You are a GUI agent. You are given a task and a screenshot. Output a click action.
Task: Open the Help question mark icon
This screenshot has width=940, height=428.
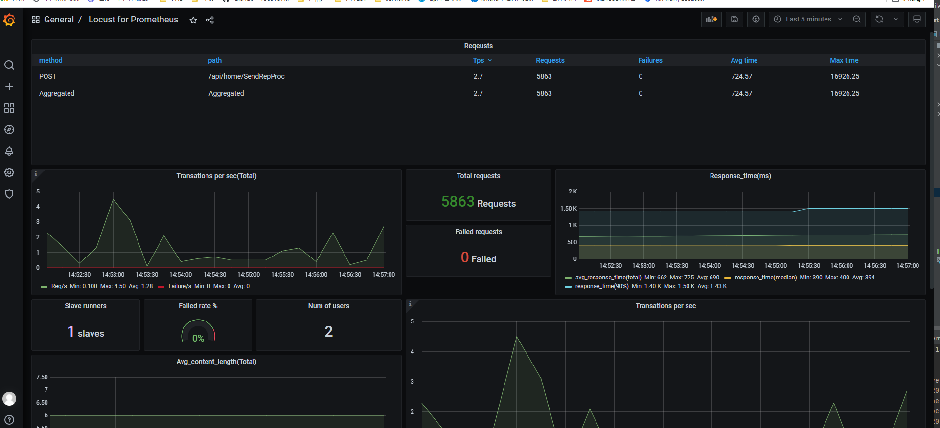(x=9, y=420)
